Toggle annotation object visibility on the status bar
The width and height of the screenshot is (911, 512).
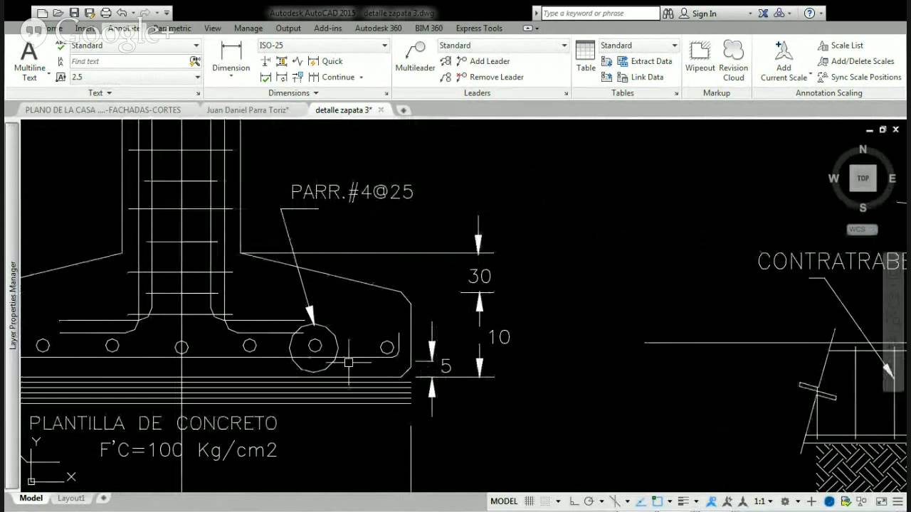[x=712, y=501]
